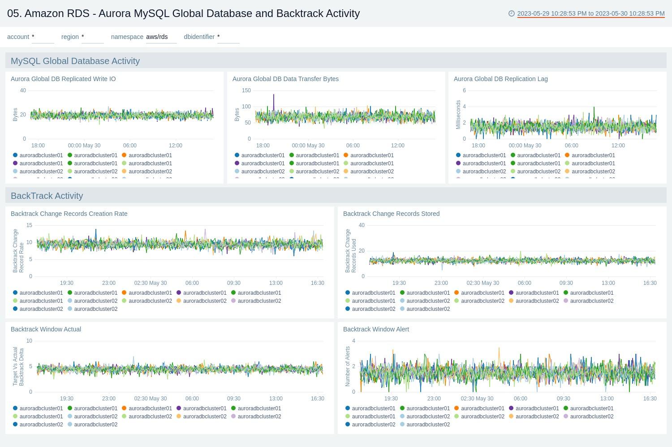
Task: Click the Number of Alerts axis label
Action: (348, 366)
